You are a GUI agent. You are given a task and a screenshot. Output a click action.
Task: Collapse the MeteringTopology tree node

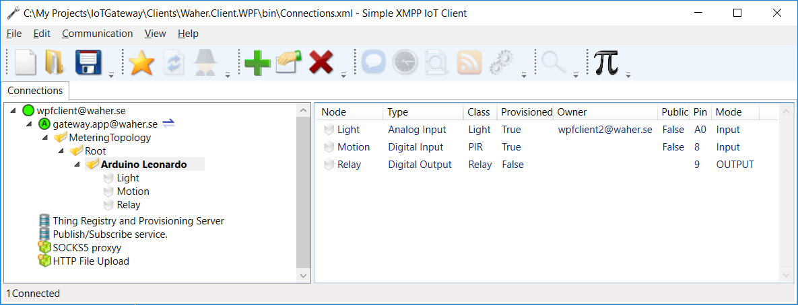(x=45, y=138)
